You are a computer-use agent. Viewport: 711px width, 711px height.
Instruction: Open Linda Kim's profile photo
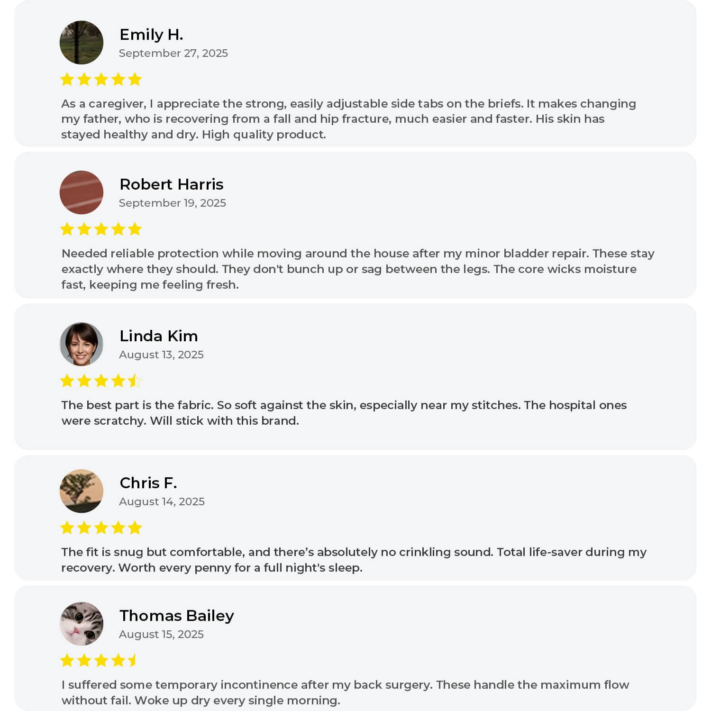point(82,344)
